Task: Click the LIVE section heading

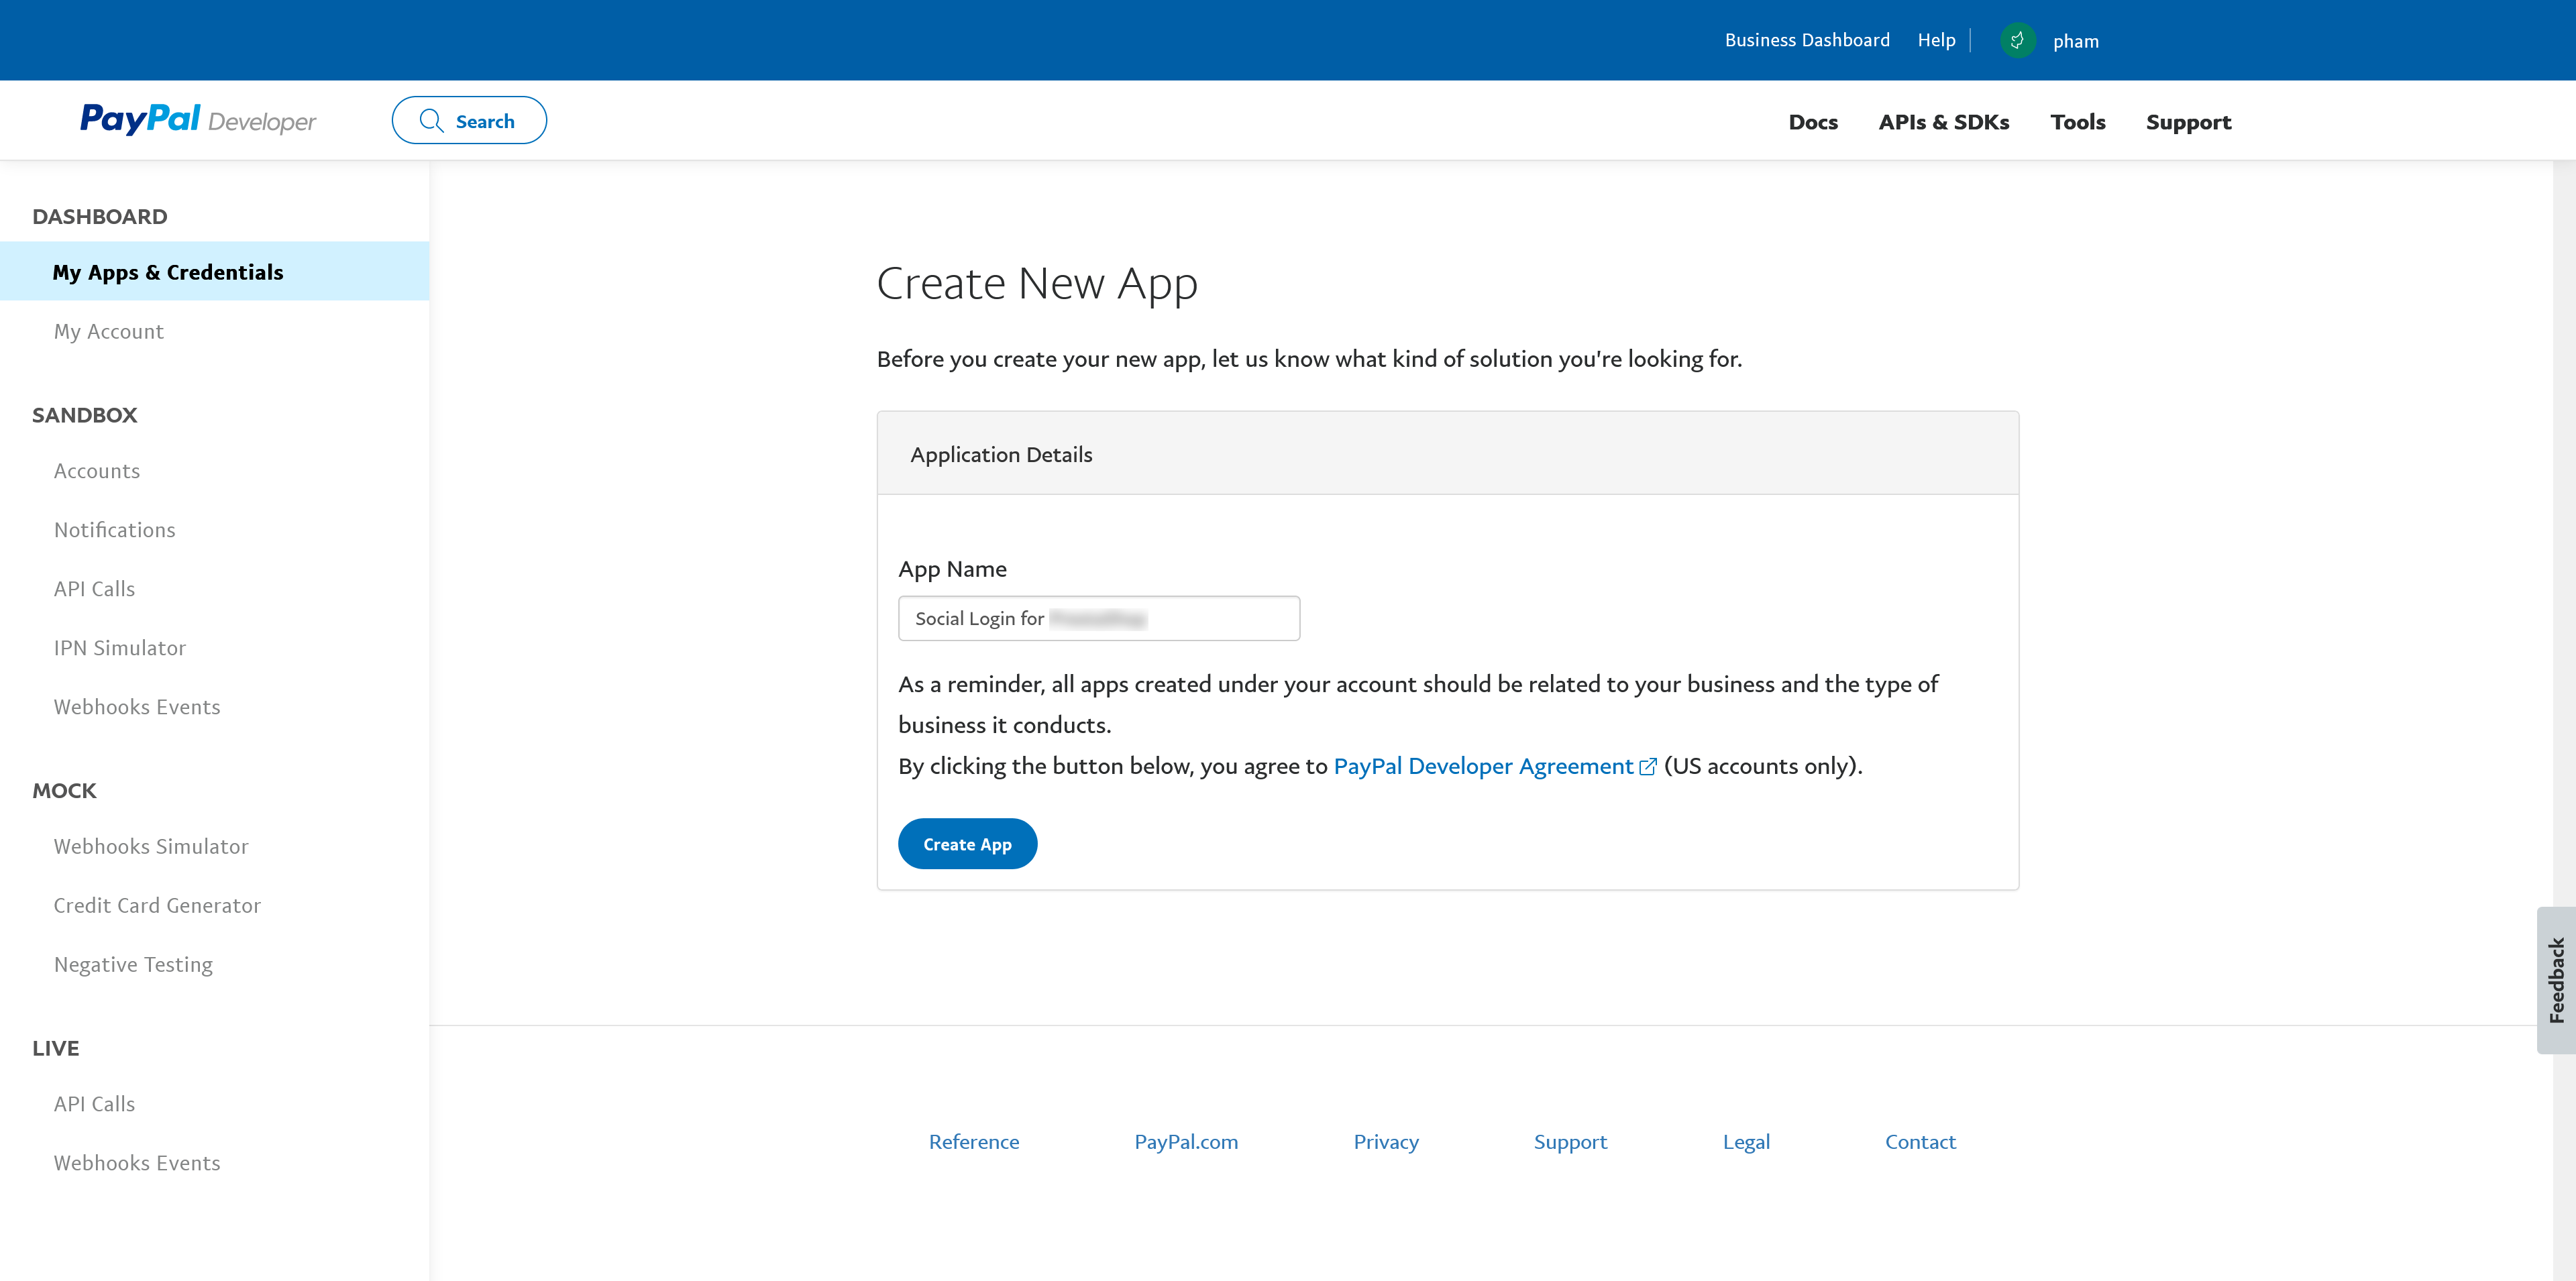Action: point(56,1049)
